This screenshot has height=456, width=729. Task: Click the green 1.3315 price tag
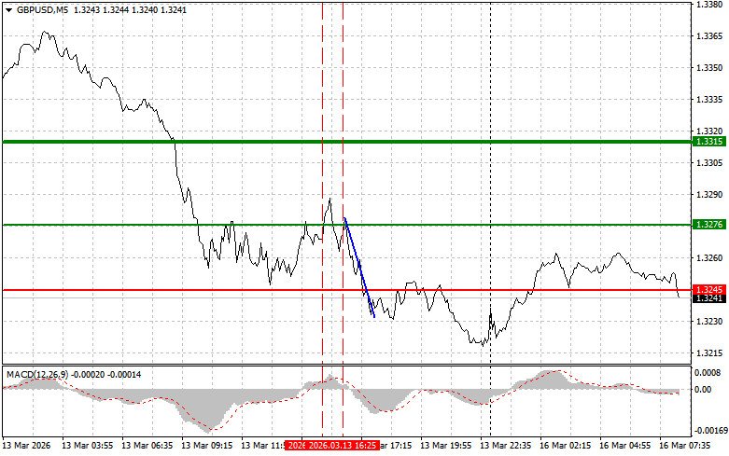(x=708, y=141)
